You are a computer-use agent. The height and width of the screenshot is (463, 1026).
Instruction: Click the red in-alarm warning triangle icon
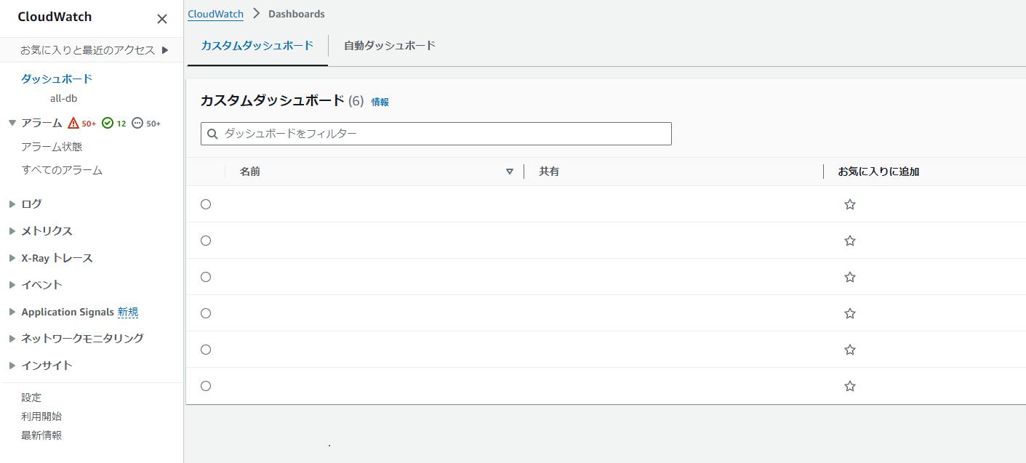pos(73,124)
